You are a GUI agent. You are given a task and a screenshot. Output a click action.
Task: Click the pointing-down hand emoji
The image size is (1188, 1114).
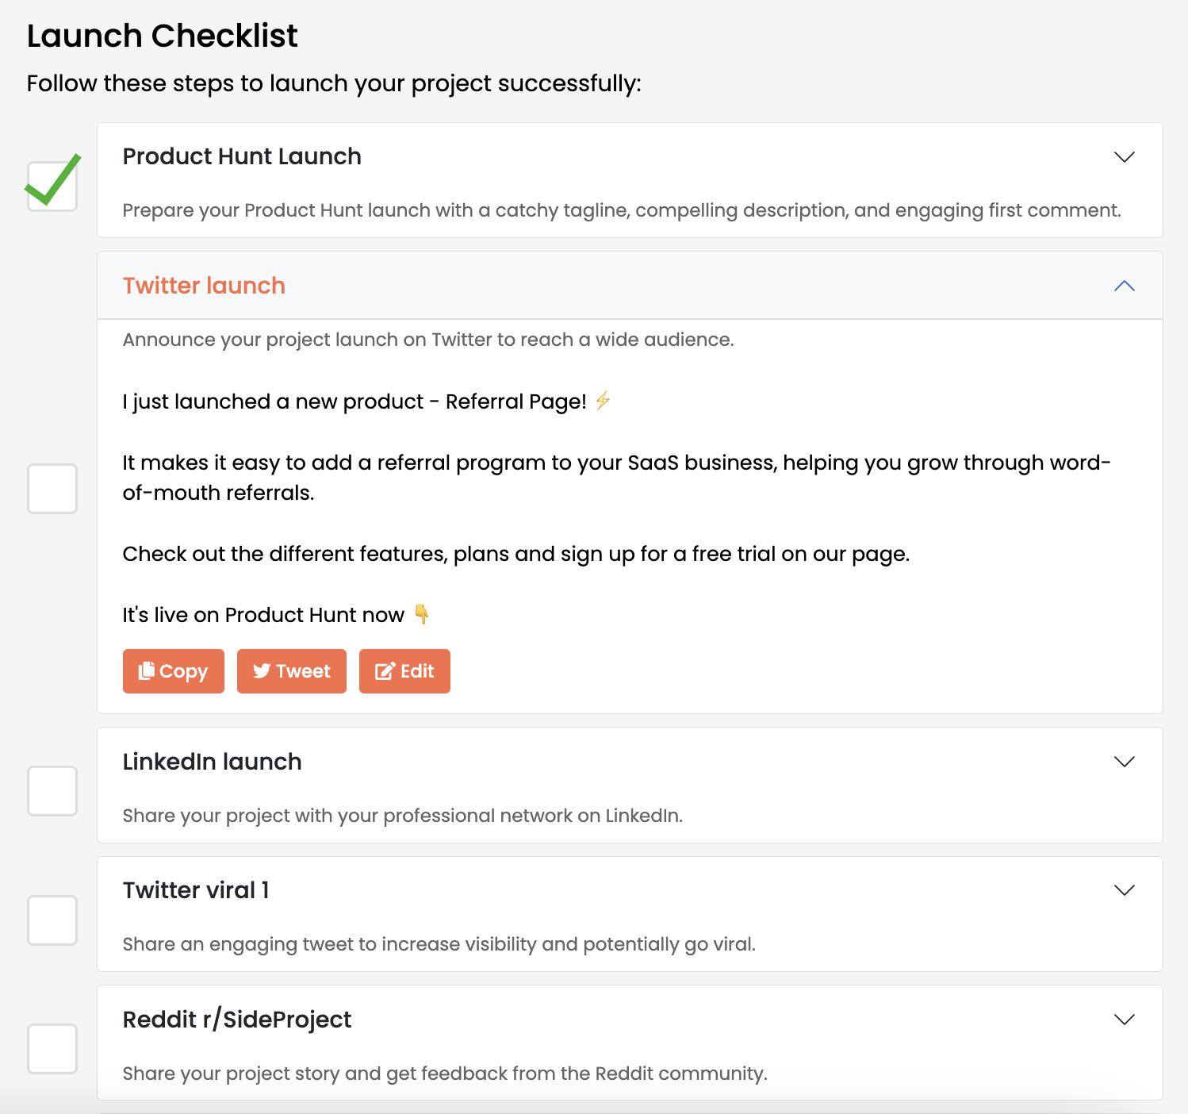(x=422, y=614)
